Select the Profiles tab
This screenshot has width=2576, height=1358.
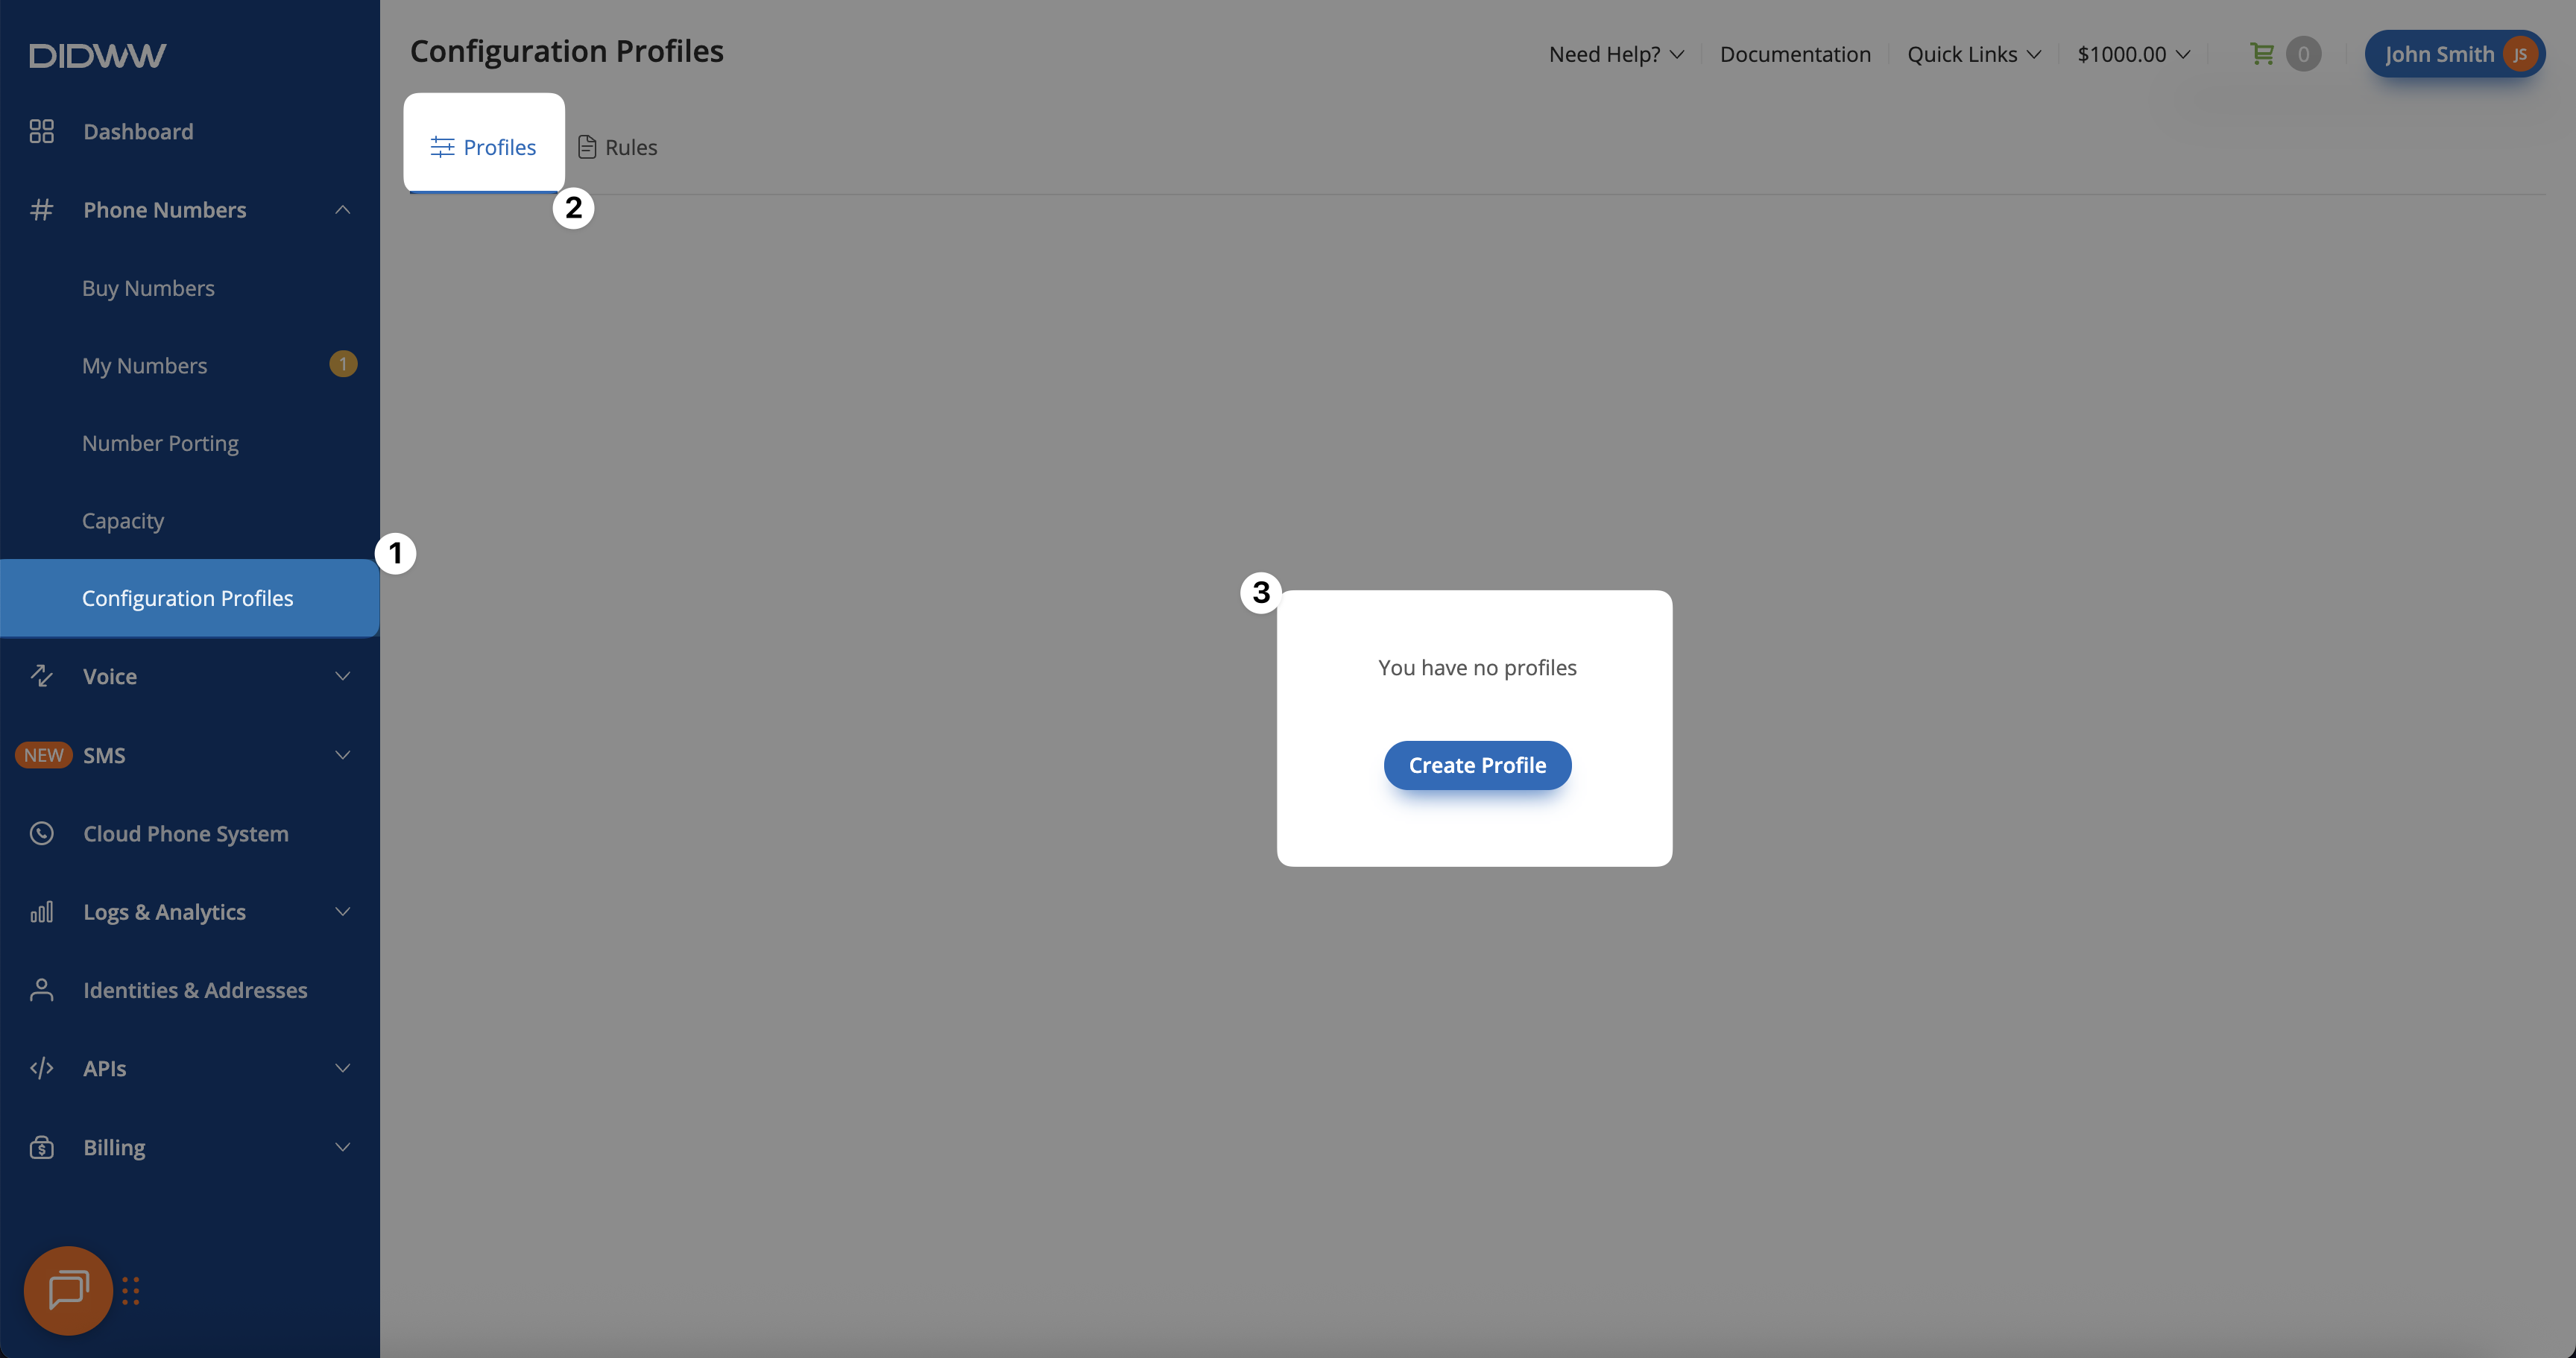pyautogui.click(x=484, y=147)
